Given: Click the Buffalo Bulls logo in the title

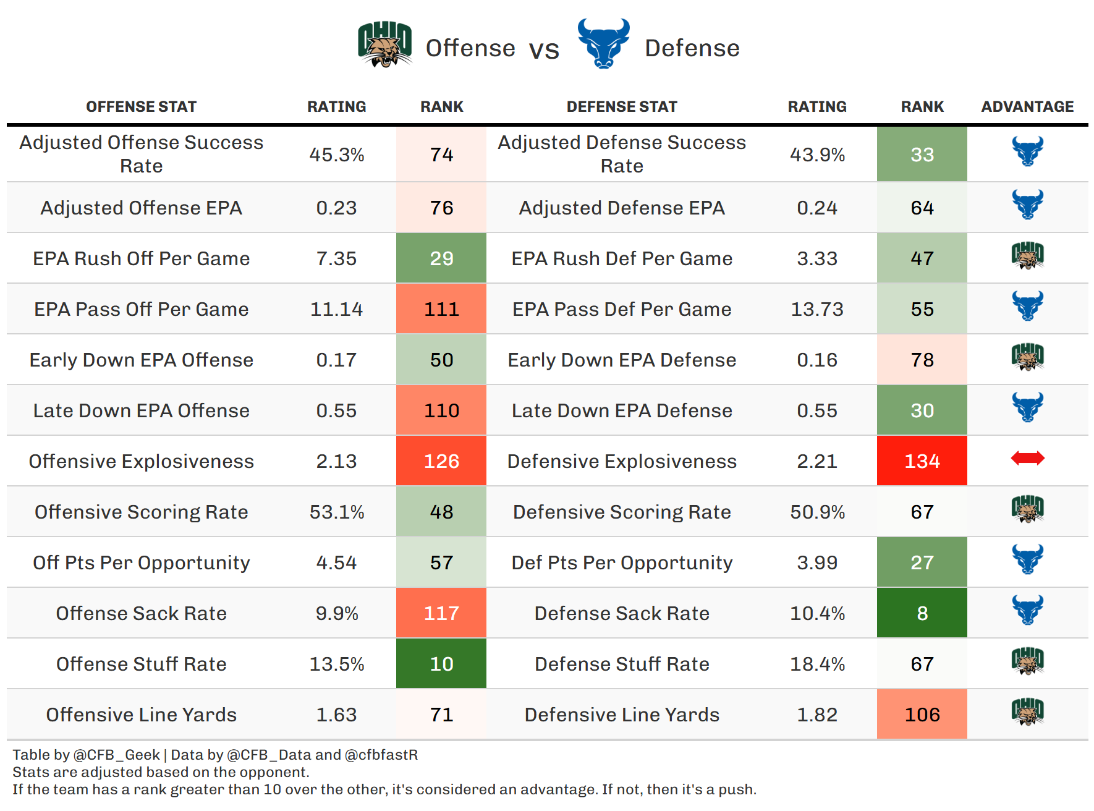Looking at the screenshot, I should (603, 43).
